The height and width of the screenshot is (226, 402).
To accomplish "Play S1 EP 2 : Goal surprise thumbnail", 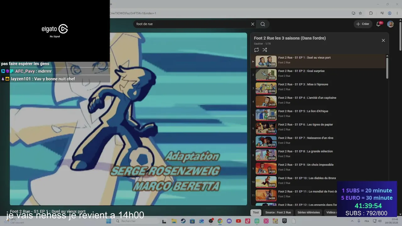I will [266, 75].
